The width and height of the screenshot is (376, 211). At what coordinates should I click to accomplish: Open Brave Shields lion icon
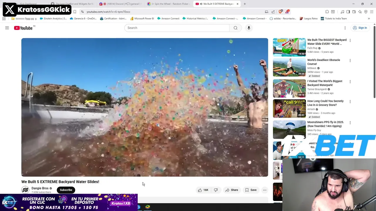click(281, 12)
